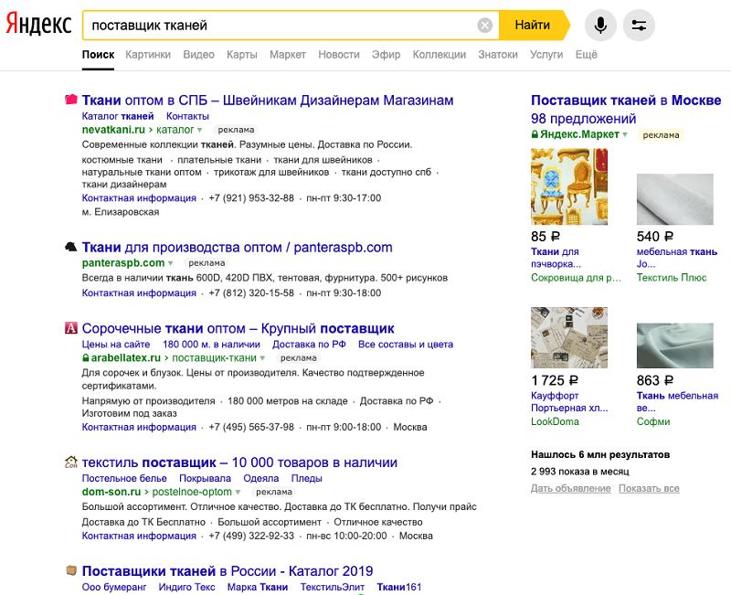Image resolution: width=731 pixels, height=595 pixels.
Task: Expand dropdown arrow after arabellatex.ru поставщик-ткани
Action: (x=262, y=358)
